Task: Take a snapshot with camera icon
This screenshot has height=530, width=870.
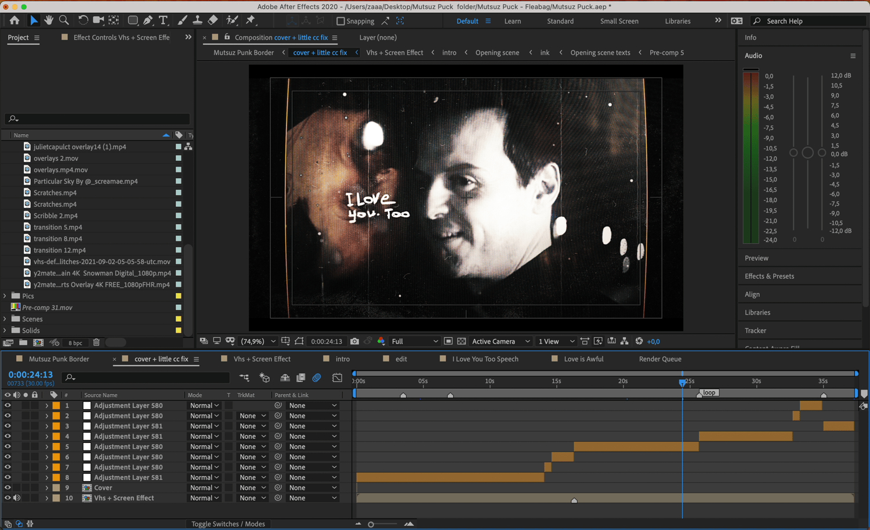Action: point(354,341)
